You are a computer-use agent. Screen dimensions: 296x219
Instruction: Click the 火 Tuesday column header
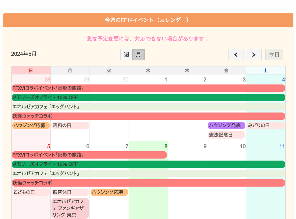click(109, 70)
